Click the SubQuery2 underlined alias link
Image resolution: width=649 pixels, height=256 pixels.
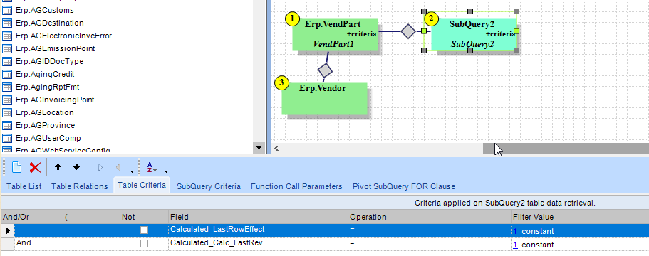coord(472,44)
